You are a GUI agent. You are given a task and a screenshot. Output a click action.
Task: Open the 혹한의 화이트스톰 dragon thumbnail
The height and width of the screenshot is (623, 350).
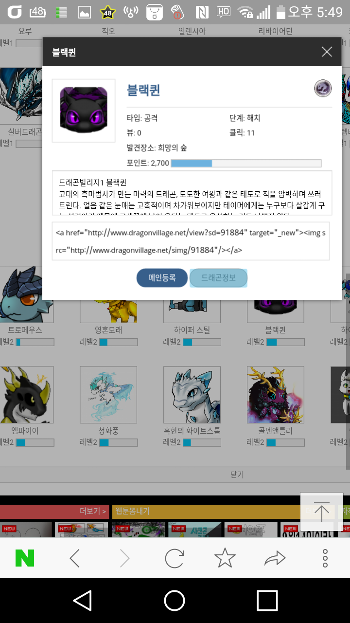[x=192, y=395]
